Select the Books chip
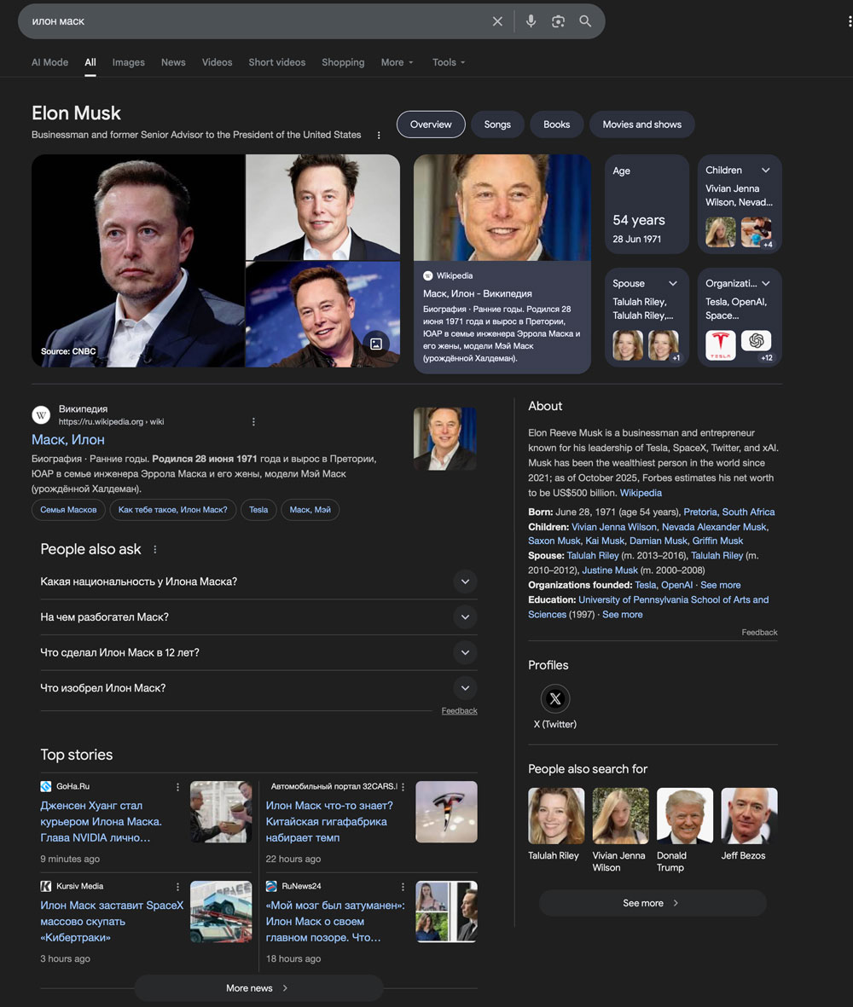Viewport: 853px width, 1007px height. coord(556,124)
